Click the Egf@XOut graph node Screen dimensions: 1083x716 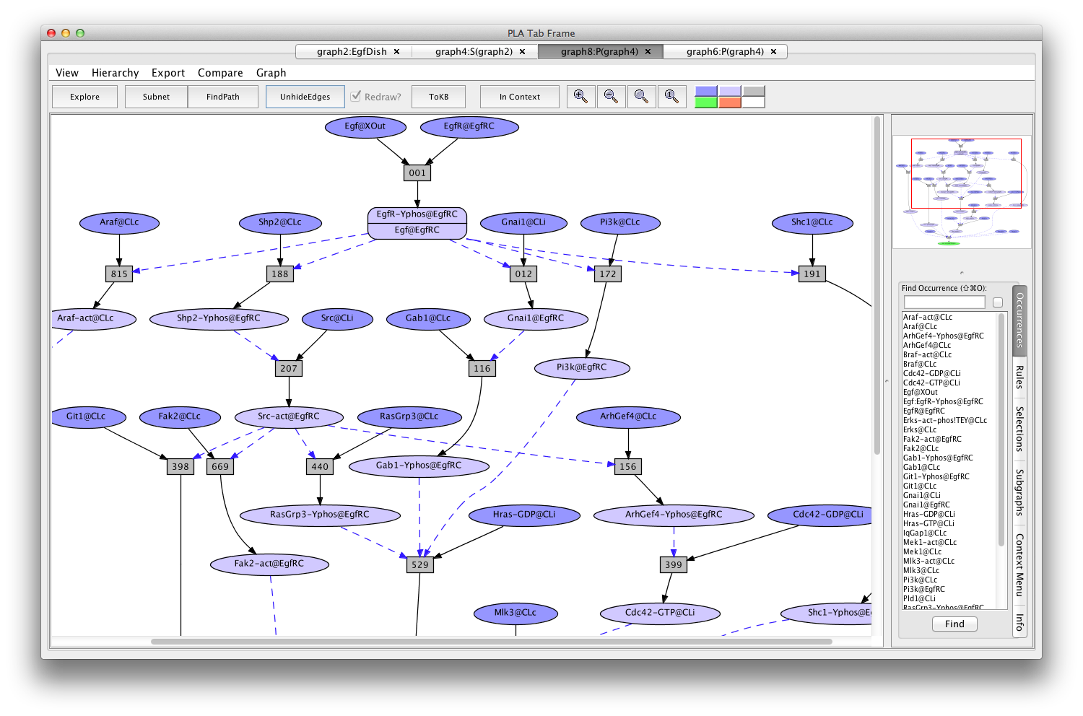(365, 126)
